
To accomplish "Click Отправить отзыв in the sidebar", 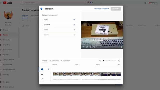I will tap(8, 87).
